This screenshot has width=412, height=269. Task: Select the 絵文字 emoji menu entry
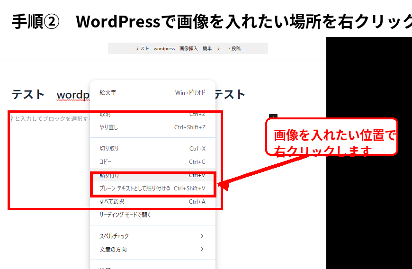click(x=152, y=92)
